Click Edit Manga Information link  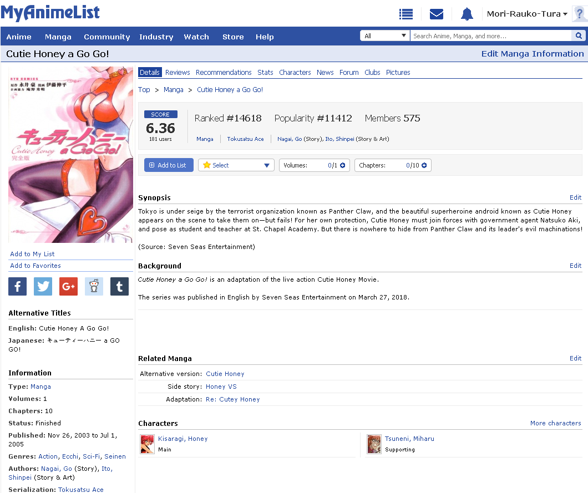(533, 54)
